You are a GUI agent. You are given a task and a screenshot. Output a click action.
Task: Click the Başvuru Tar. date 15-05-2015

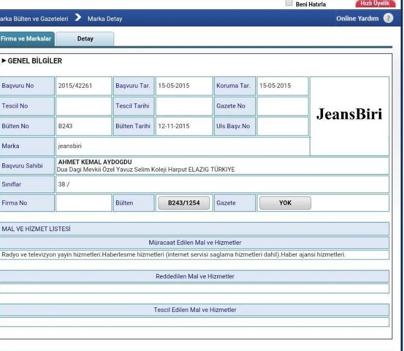point(174,86)
